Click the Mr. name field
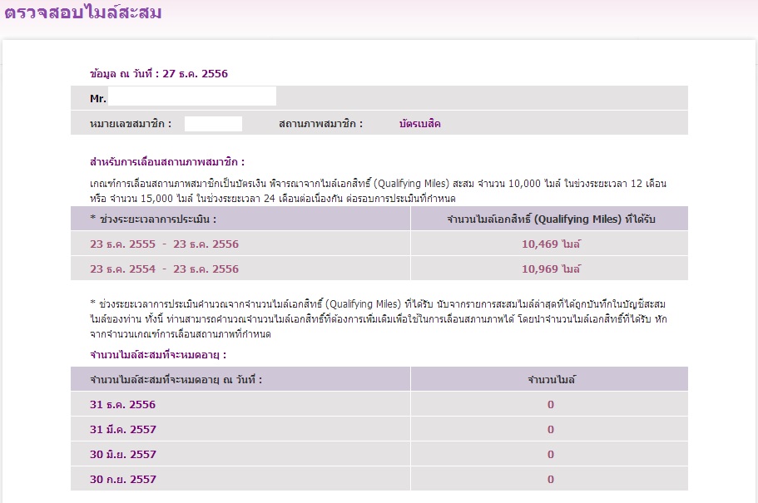The width and height of the screenshot is (758, 503). [192, 96]
